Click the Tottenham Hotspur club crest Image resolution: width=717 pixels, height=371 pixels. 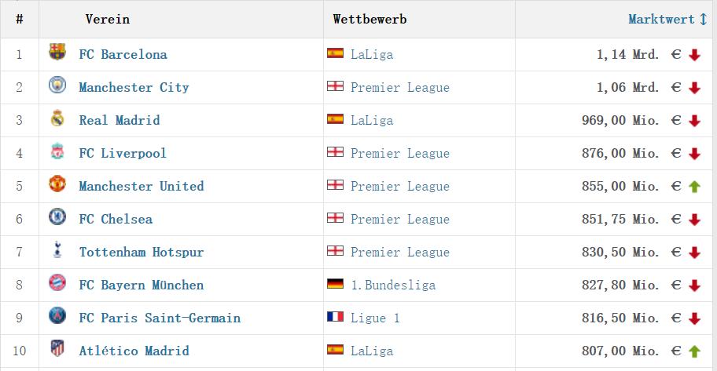[57, 251]
